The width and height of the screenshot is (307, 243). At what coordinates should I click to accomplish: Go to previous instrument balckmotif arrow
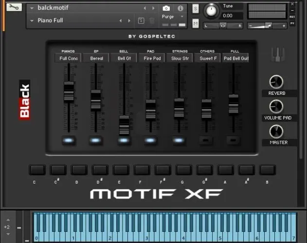pos(144,8)
